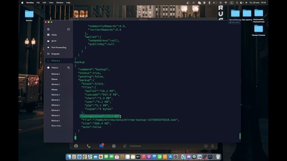
Task: Click the "pending":false line
Action: (x=91, y=76)
